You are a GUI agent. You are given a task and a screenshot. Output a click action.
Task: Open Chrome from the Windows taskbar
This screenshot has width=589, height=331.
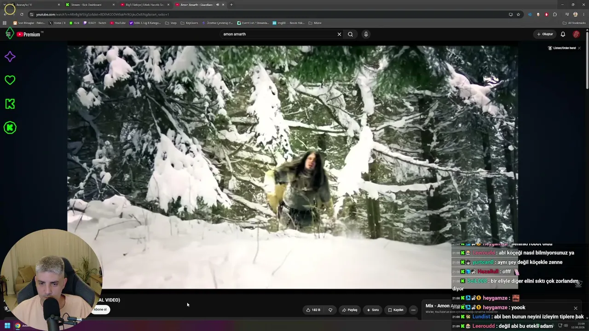click(x=17, y=326)
